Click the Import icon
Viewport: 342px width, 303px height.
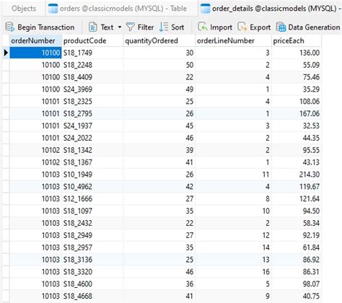coord(203,27)
